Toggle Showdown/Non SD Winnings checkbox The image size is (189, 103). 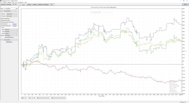pos(1,22)
